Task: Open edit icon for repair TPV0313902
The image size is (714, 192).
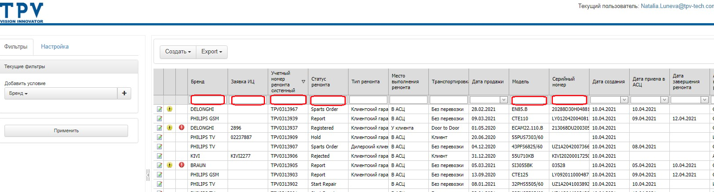Action: point(159,184)
